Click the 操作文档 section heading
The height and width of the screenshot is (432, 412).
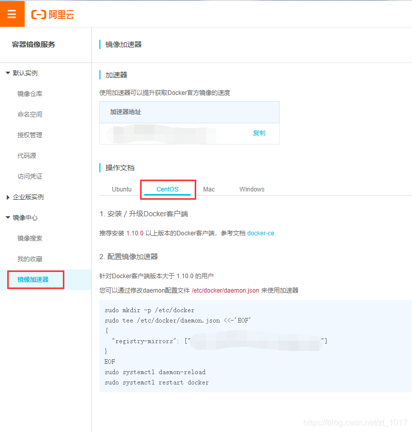[x=120, y=168]
